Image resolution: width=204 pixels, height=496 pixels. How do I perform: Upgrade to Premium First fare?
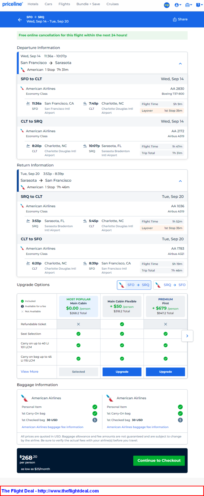165,372
